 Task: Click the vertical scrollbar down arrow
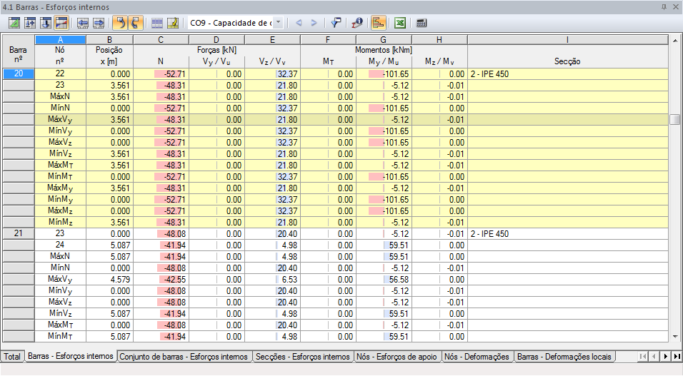675,336
